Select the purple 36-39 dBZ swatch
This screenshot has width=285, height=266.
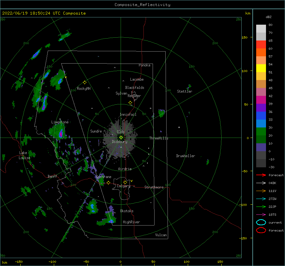tap(261, 108)
